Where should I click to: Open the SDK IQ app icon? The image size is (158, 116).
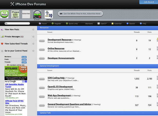pyautogui.click(x=49, y=14)
